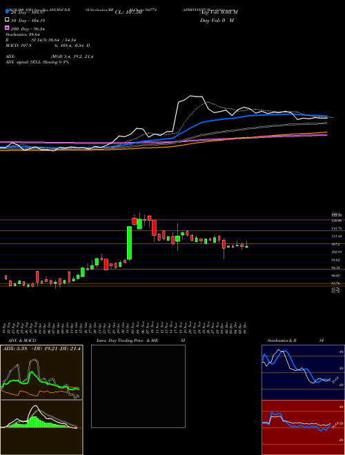Click the Day Vol: 0 M label
345x455 pixels.
pyautogui.click(x=217, y=20)
